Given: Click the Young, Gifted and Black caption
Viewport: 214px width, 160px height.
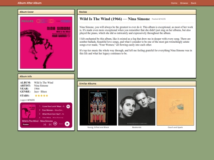Looking at the screenshot, I should click(x=98, y=127).
